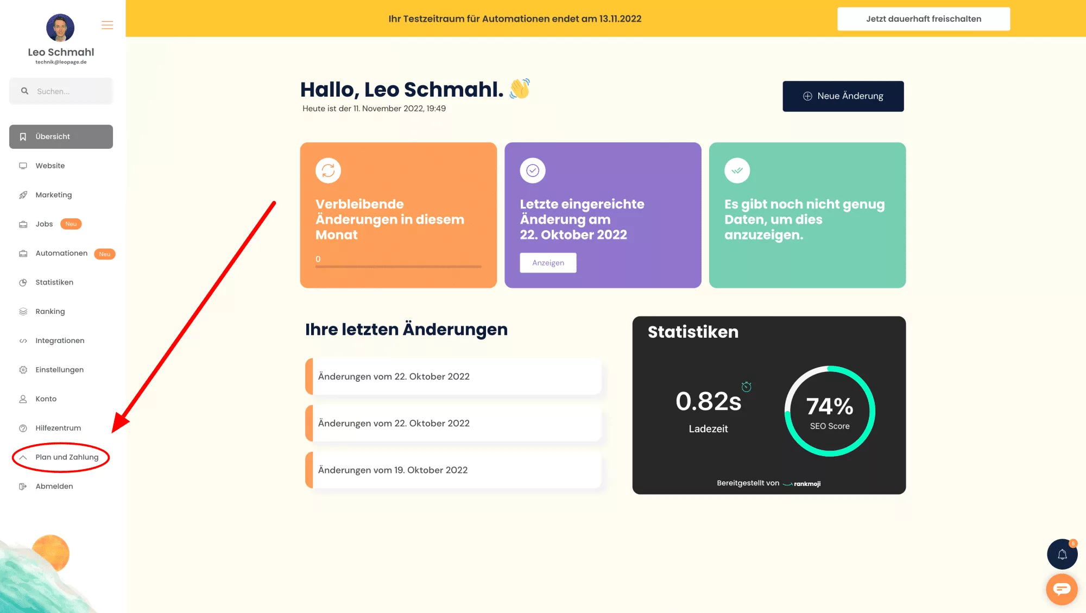
Task: Open Automationen in the sidebar
Action: tap(61, 254)
